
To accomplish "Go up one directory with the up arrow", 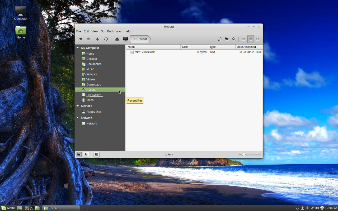I will (x=97, y=39).
